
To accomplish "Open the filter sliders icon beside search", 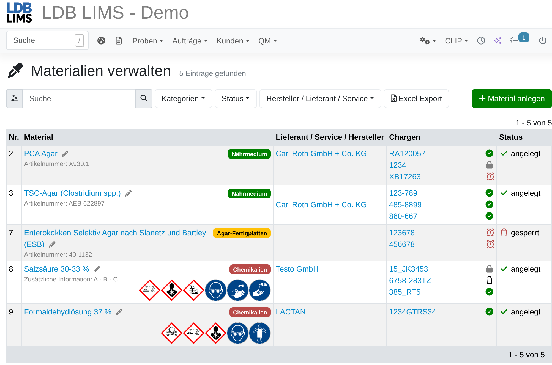I will pyautogui.click(x=14, y=98).
